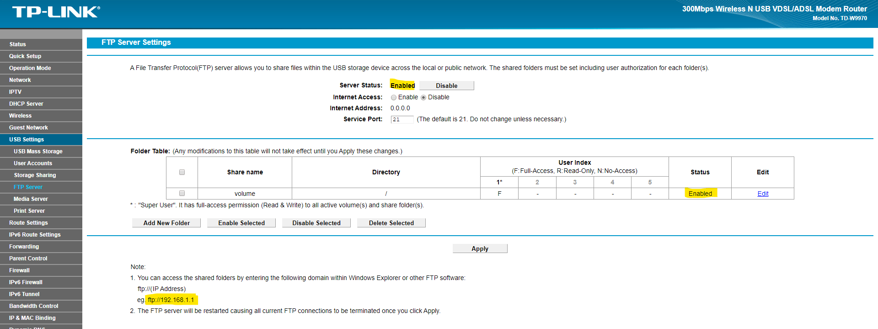878x329 pixels.
Task: Click the FTP Server Settings heading
Action: (136, 43)
